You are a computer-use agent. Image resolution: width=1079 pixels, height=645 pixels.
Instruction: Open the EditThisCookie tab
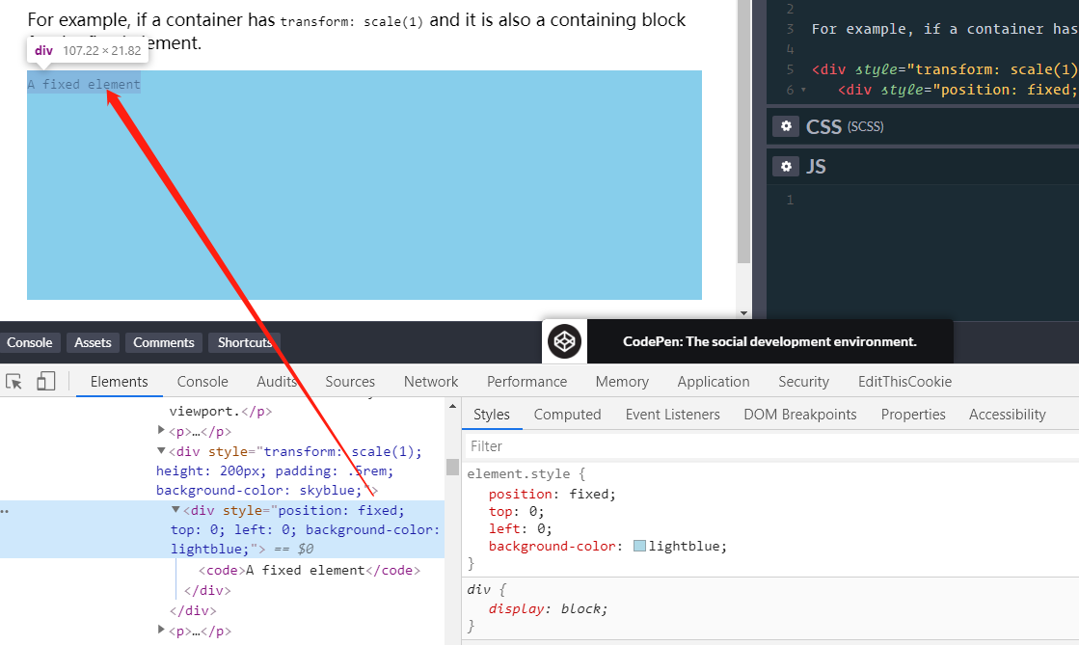pyautogui.click(x=904, y=382)
